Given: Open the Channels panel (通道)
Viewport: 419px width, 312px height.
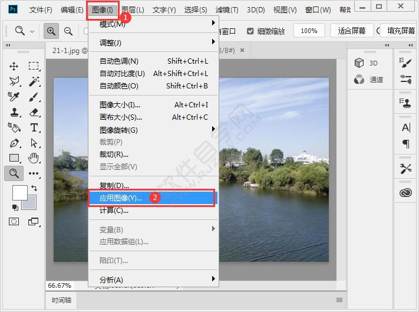Looking at the screenshot, I should [x=370, y=80].
